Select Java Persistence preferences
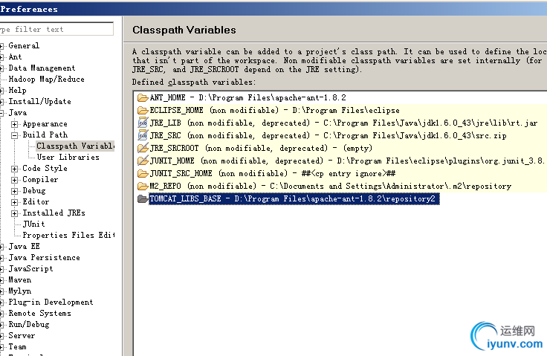The image size is (547, 356). pyautogui.click(x=45, y=258)
